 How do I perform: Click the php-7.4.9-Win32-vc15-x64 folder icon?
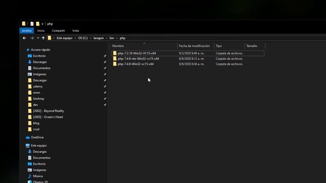click(x=115, y=64)
